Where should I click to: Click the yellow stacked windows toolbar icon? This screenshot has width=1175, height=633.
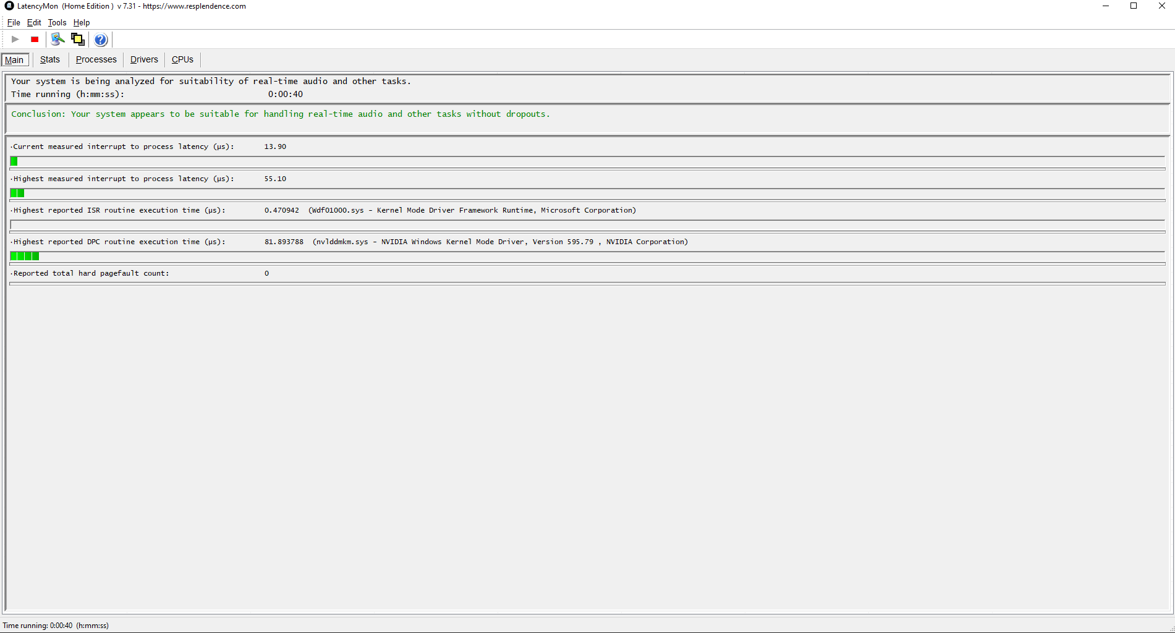click(x=78, y=40)
